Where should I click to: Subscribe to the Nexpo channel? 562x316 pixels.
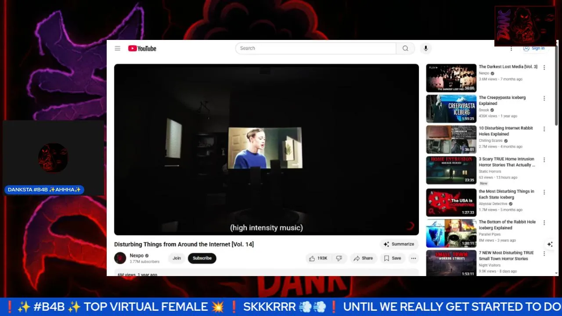[x=202, y=258]
